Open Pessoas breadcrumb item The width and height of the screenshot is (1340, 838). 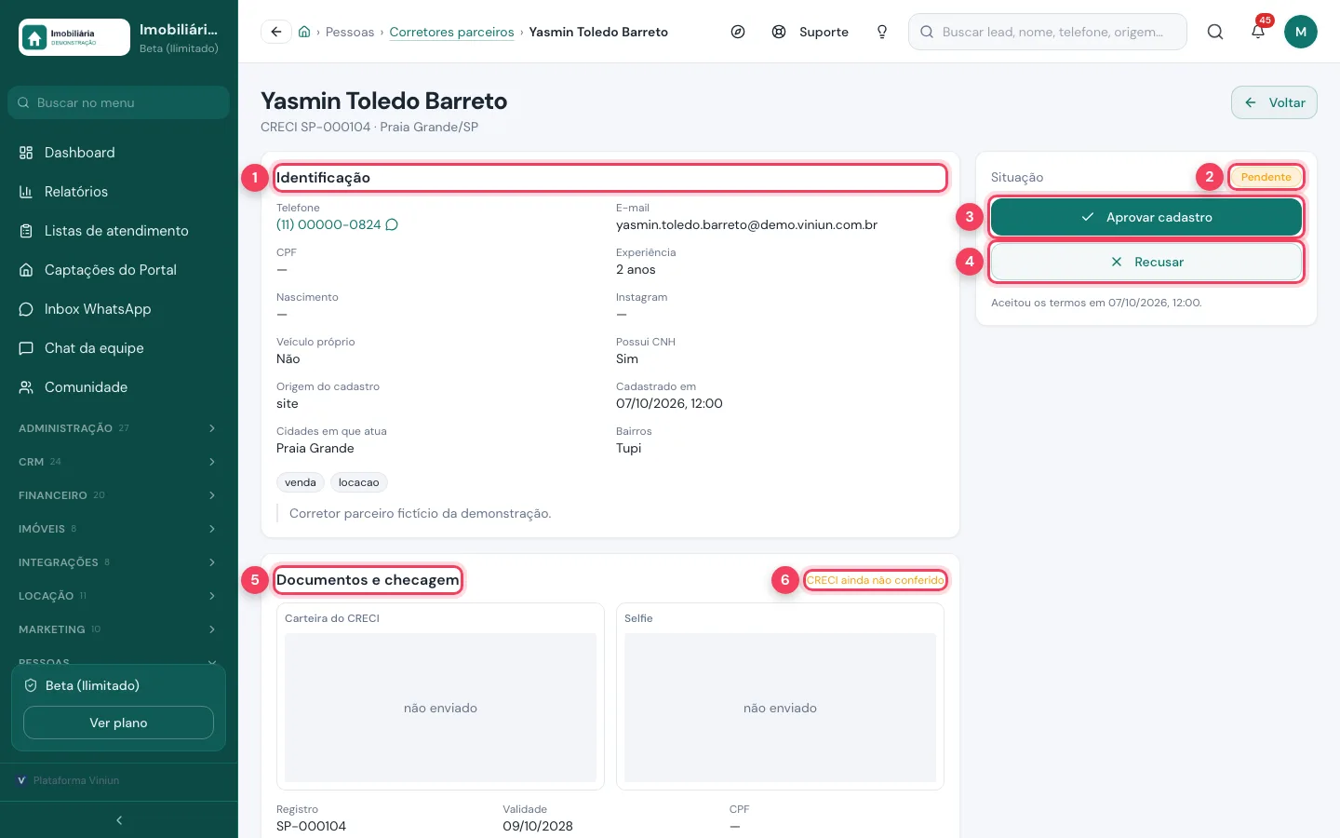tap(350, 32)
